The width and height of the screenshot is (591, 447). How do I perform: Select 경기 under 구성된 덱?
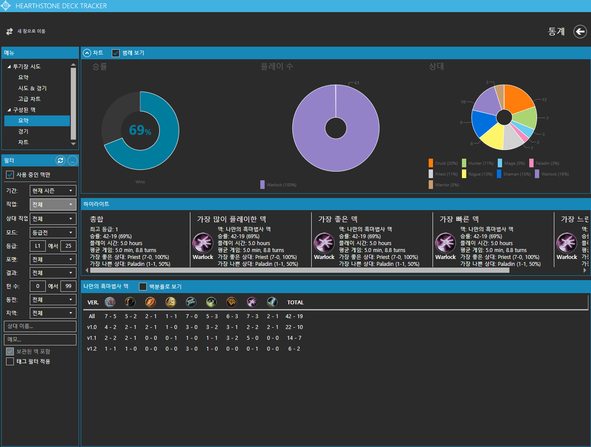[x=23, y=131]
